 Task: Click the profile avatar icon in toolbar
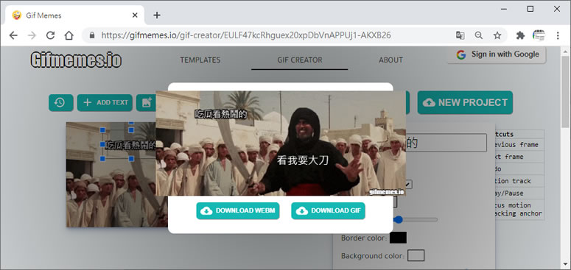coord(539,35)
